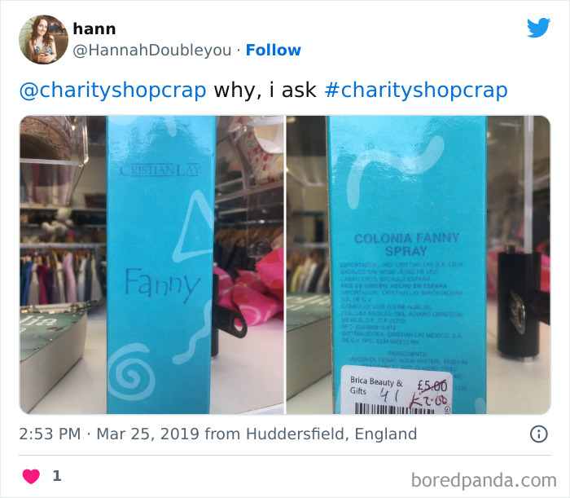The image size is (570, 498).
Task: Click the pink heart like icon
Action: [31, 477]
